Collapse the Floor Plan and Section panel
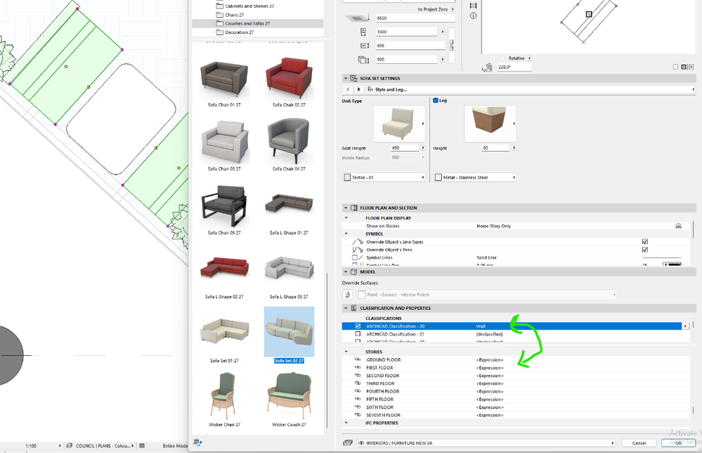 (x=346, y=208)
